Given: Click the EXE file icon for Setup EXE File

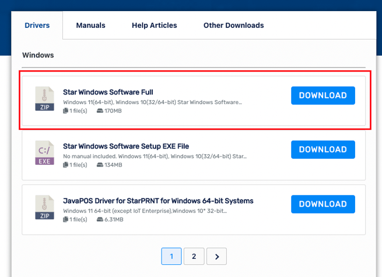Looking at the screenshot, I should point(44,152).
